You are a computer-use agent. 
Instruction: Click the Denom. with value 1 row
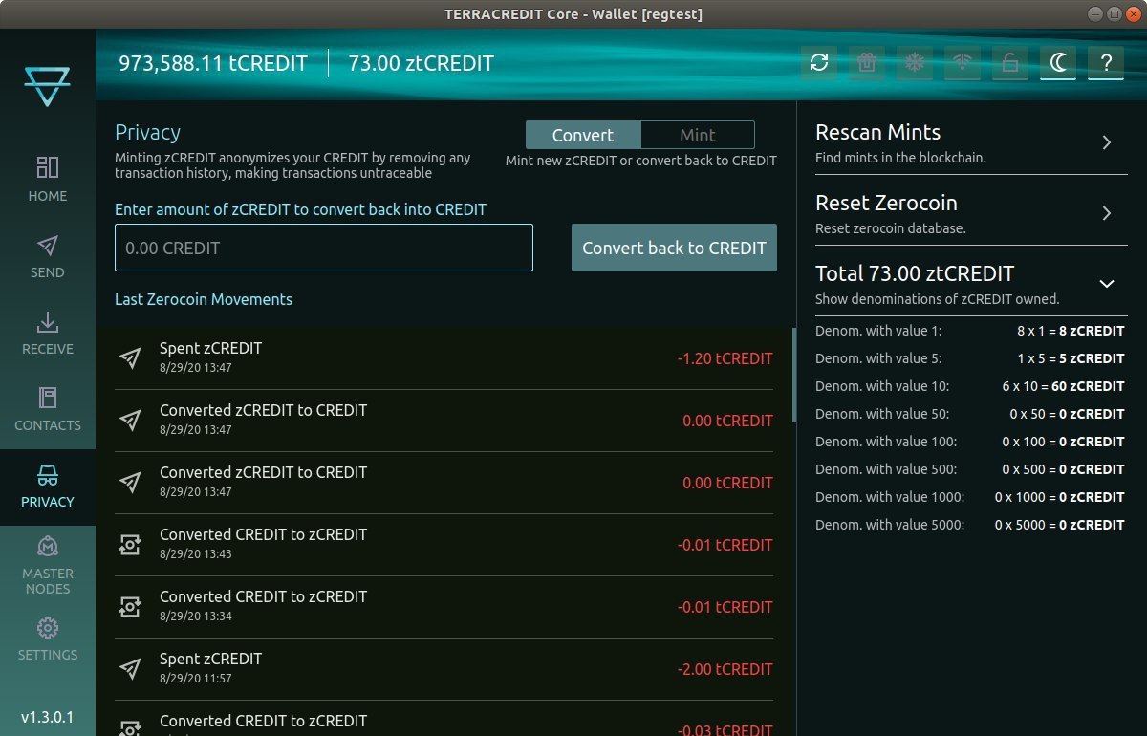pos(969,331)
